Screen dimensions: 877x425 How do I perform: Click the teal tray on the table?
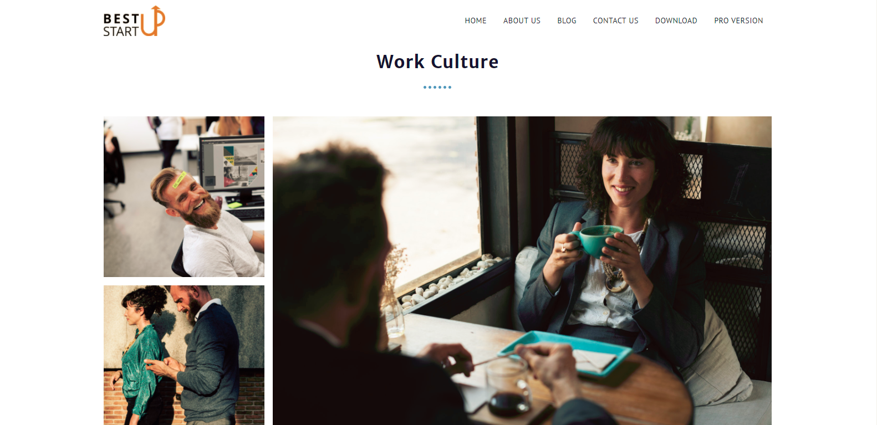[x=565, y=354]
